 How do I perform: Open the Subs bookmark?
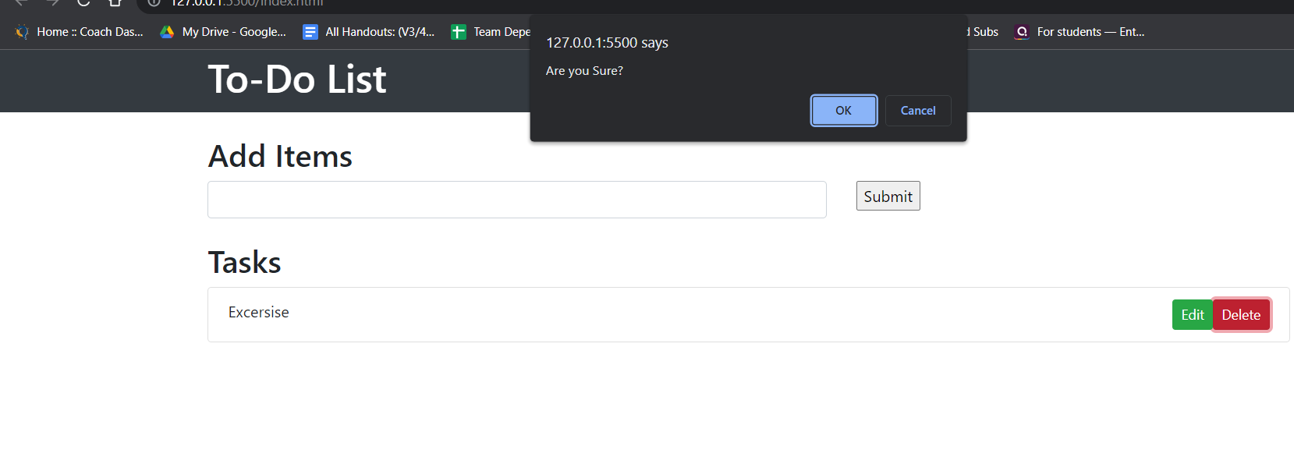tap(984, 32)
